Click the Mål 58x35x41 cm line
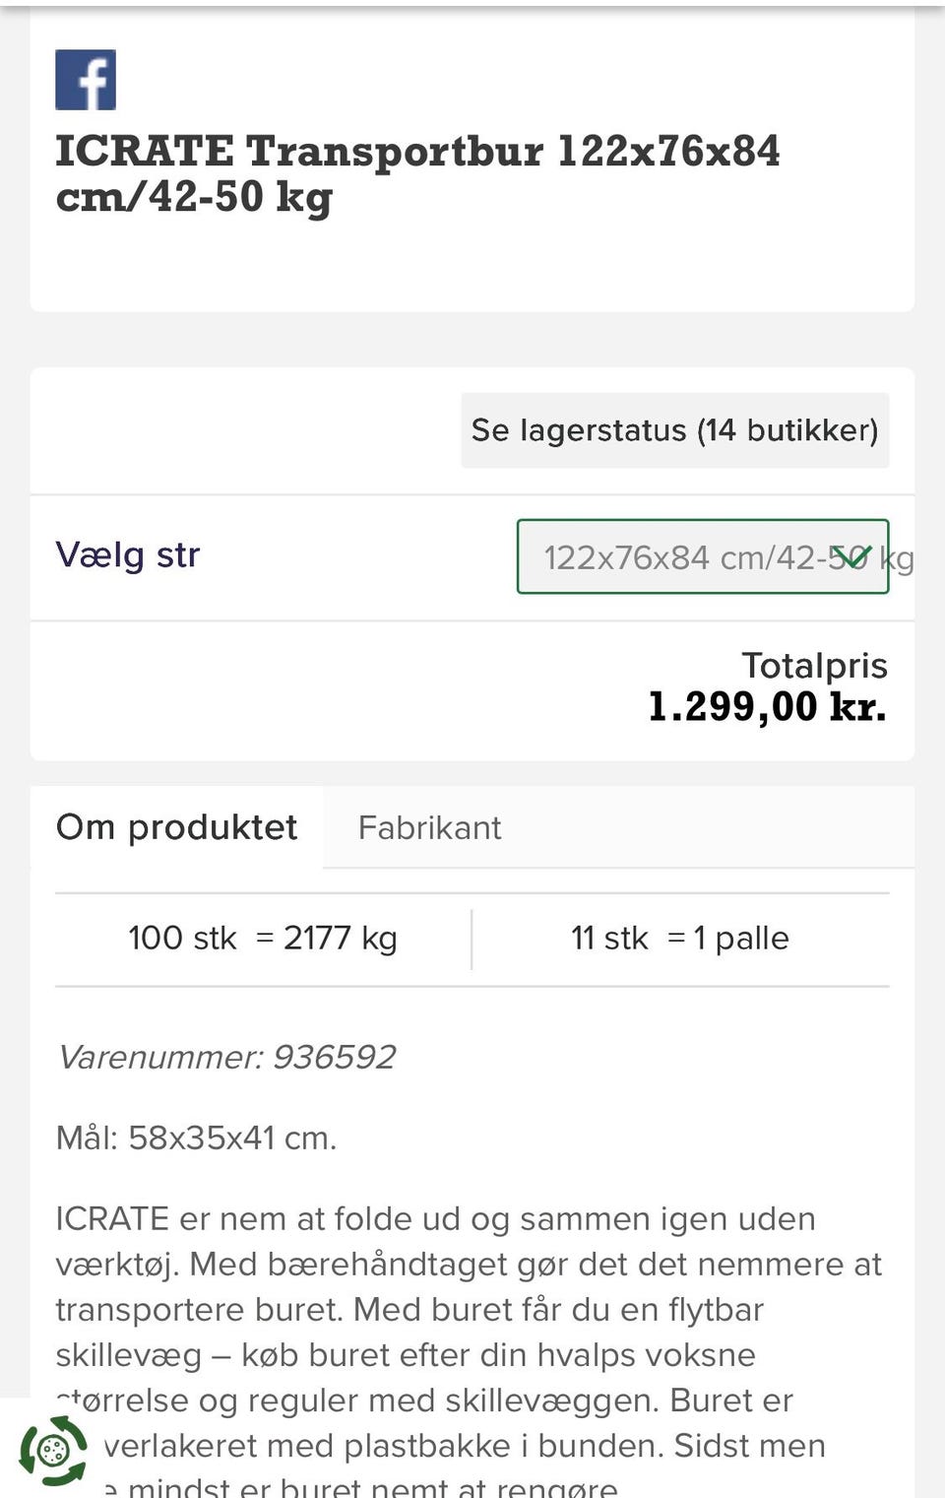945x1498 pixels. click(196, 1138)
